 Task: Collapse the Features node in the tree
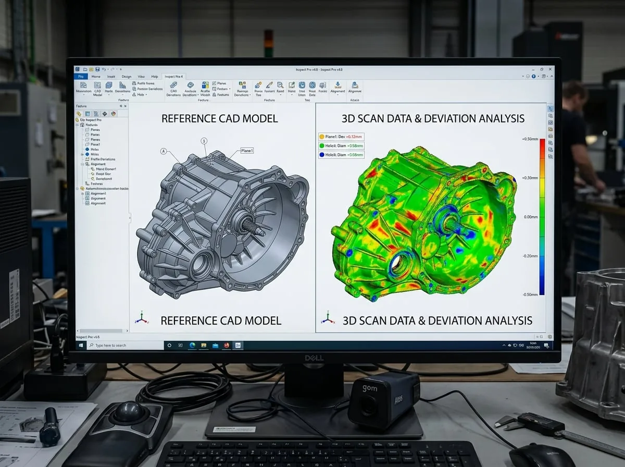point(77,125)
